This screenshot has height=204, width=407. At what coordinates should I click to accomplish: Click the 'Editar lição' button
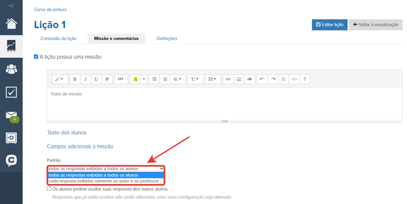point(330,25)
